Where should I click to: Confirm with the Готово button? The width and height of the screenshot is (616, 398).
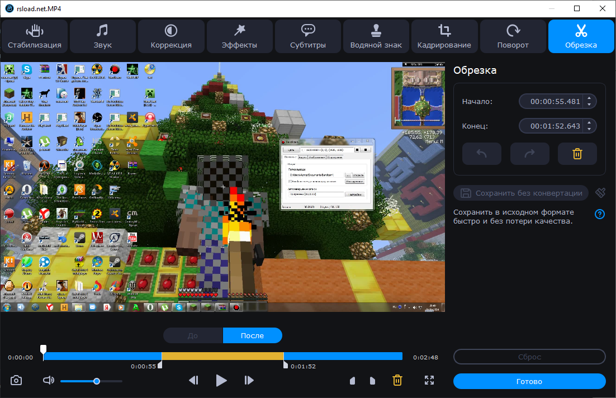529,381
